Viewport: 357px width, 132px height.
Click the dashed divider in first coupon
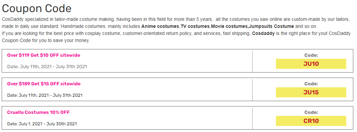pos(252,61)
